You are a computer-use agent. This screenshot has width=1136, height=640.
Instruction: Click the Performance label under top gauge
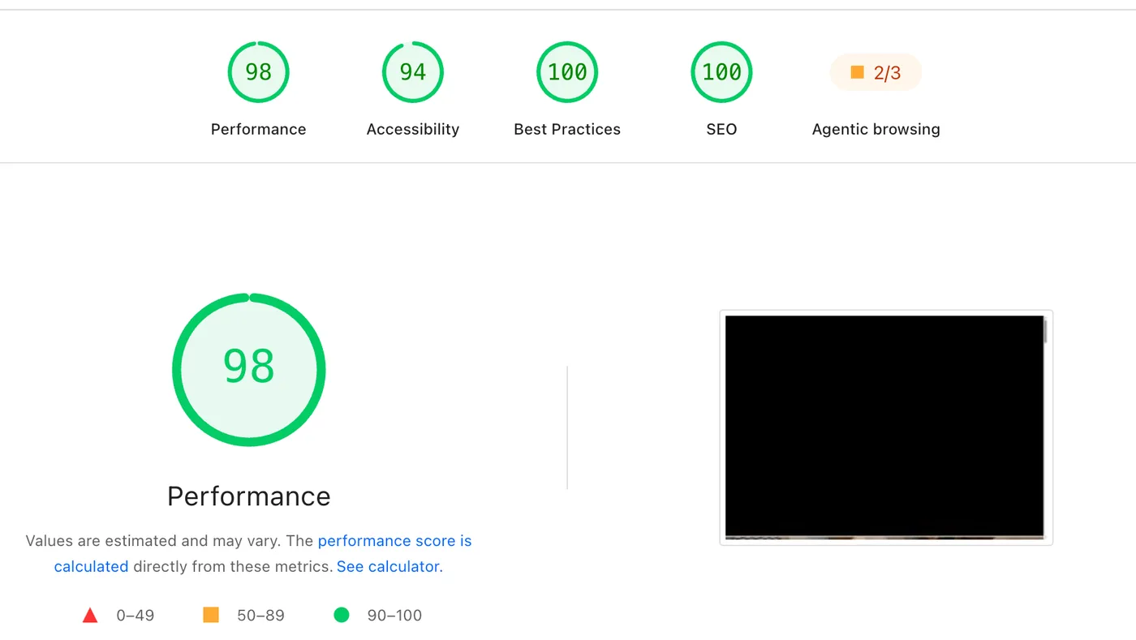pyautogui.click(x=258, y=129)
